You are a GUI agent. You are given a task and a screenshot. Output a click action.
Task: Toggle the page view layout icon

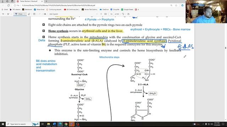click(x=34, y=14)
